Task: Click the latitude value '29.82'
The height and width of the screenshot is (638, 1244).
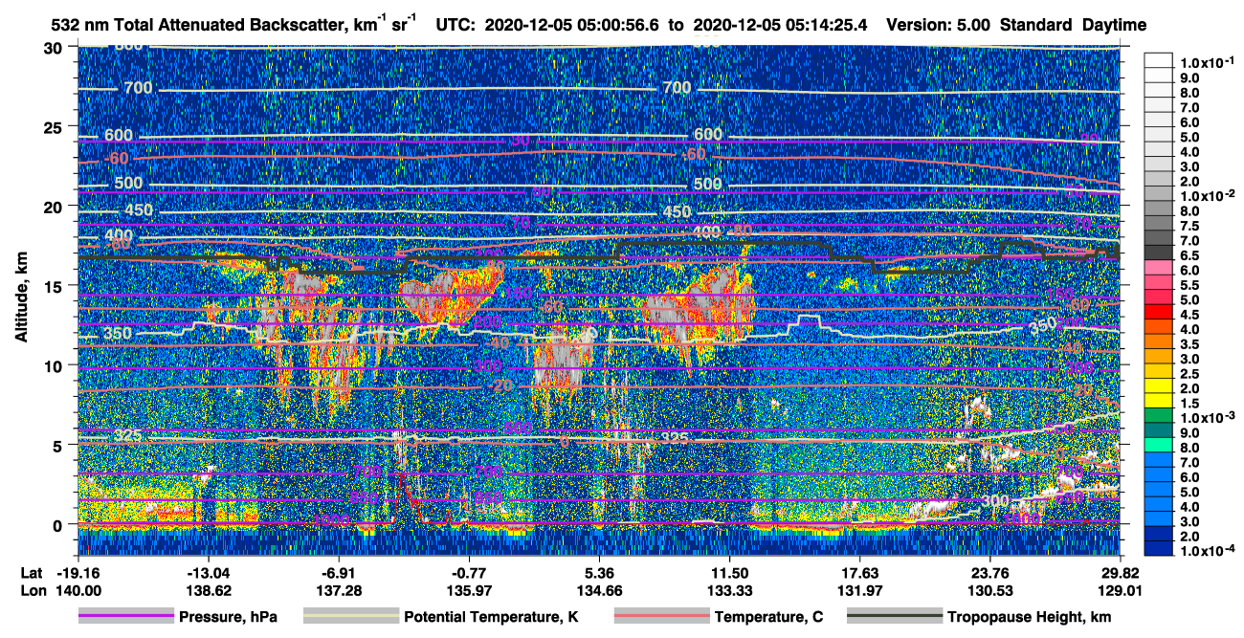Action: pyautogui.click(x=1121, y=572)
